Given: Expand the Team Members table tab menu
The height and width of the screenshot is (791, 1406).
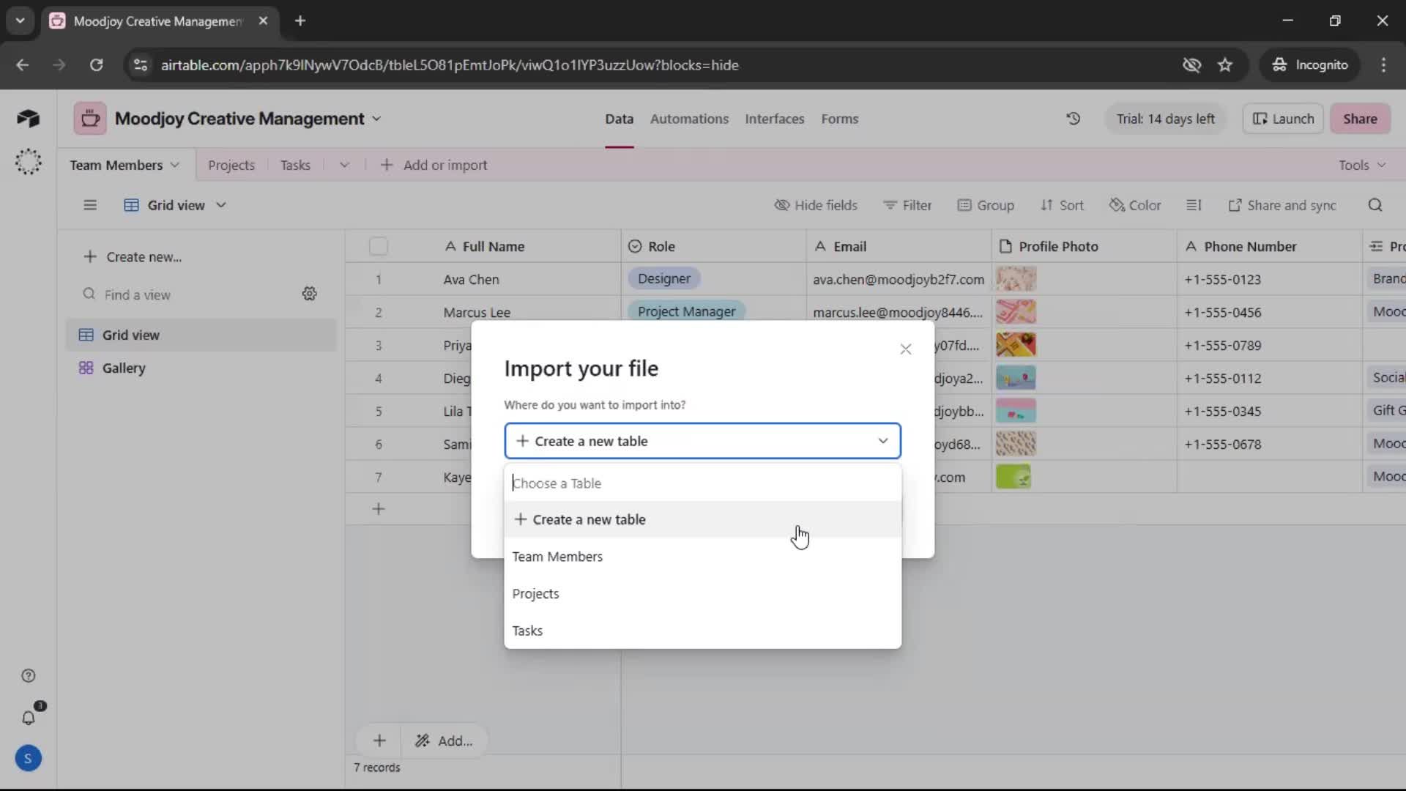Looking at the screenshot, I should tap(174, 166).
